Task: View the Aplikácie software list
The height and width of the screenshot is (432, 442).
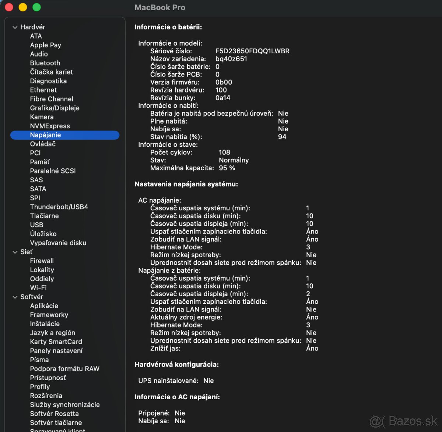Action: [44, 306]
